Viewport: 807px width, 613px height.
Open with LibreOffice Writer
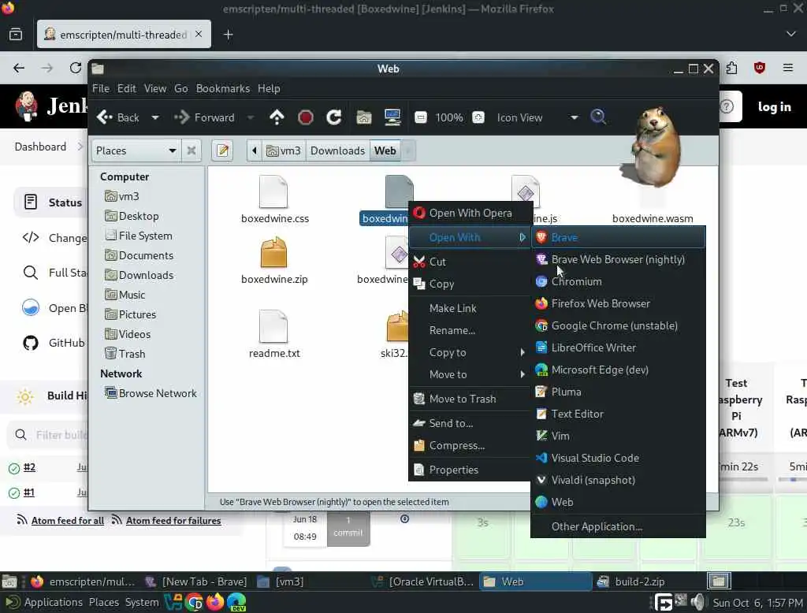click(x=618, y=347)
